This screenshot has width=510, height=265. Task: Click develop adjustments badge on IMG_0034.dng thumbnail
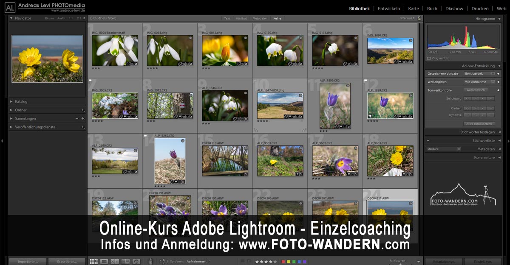[x=190, y=64]
